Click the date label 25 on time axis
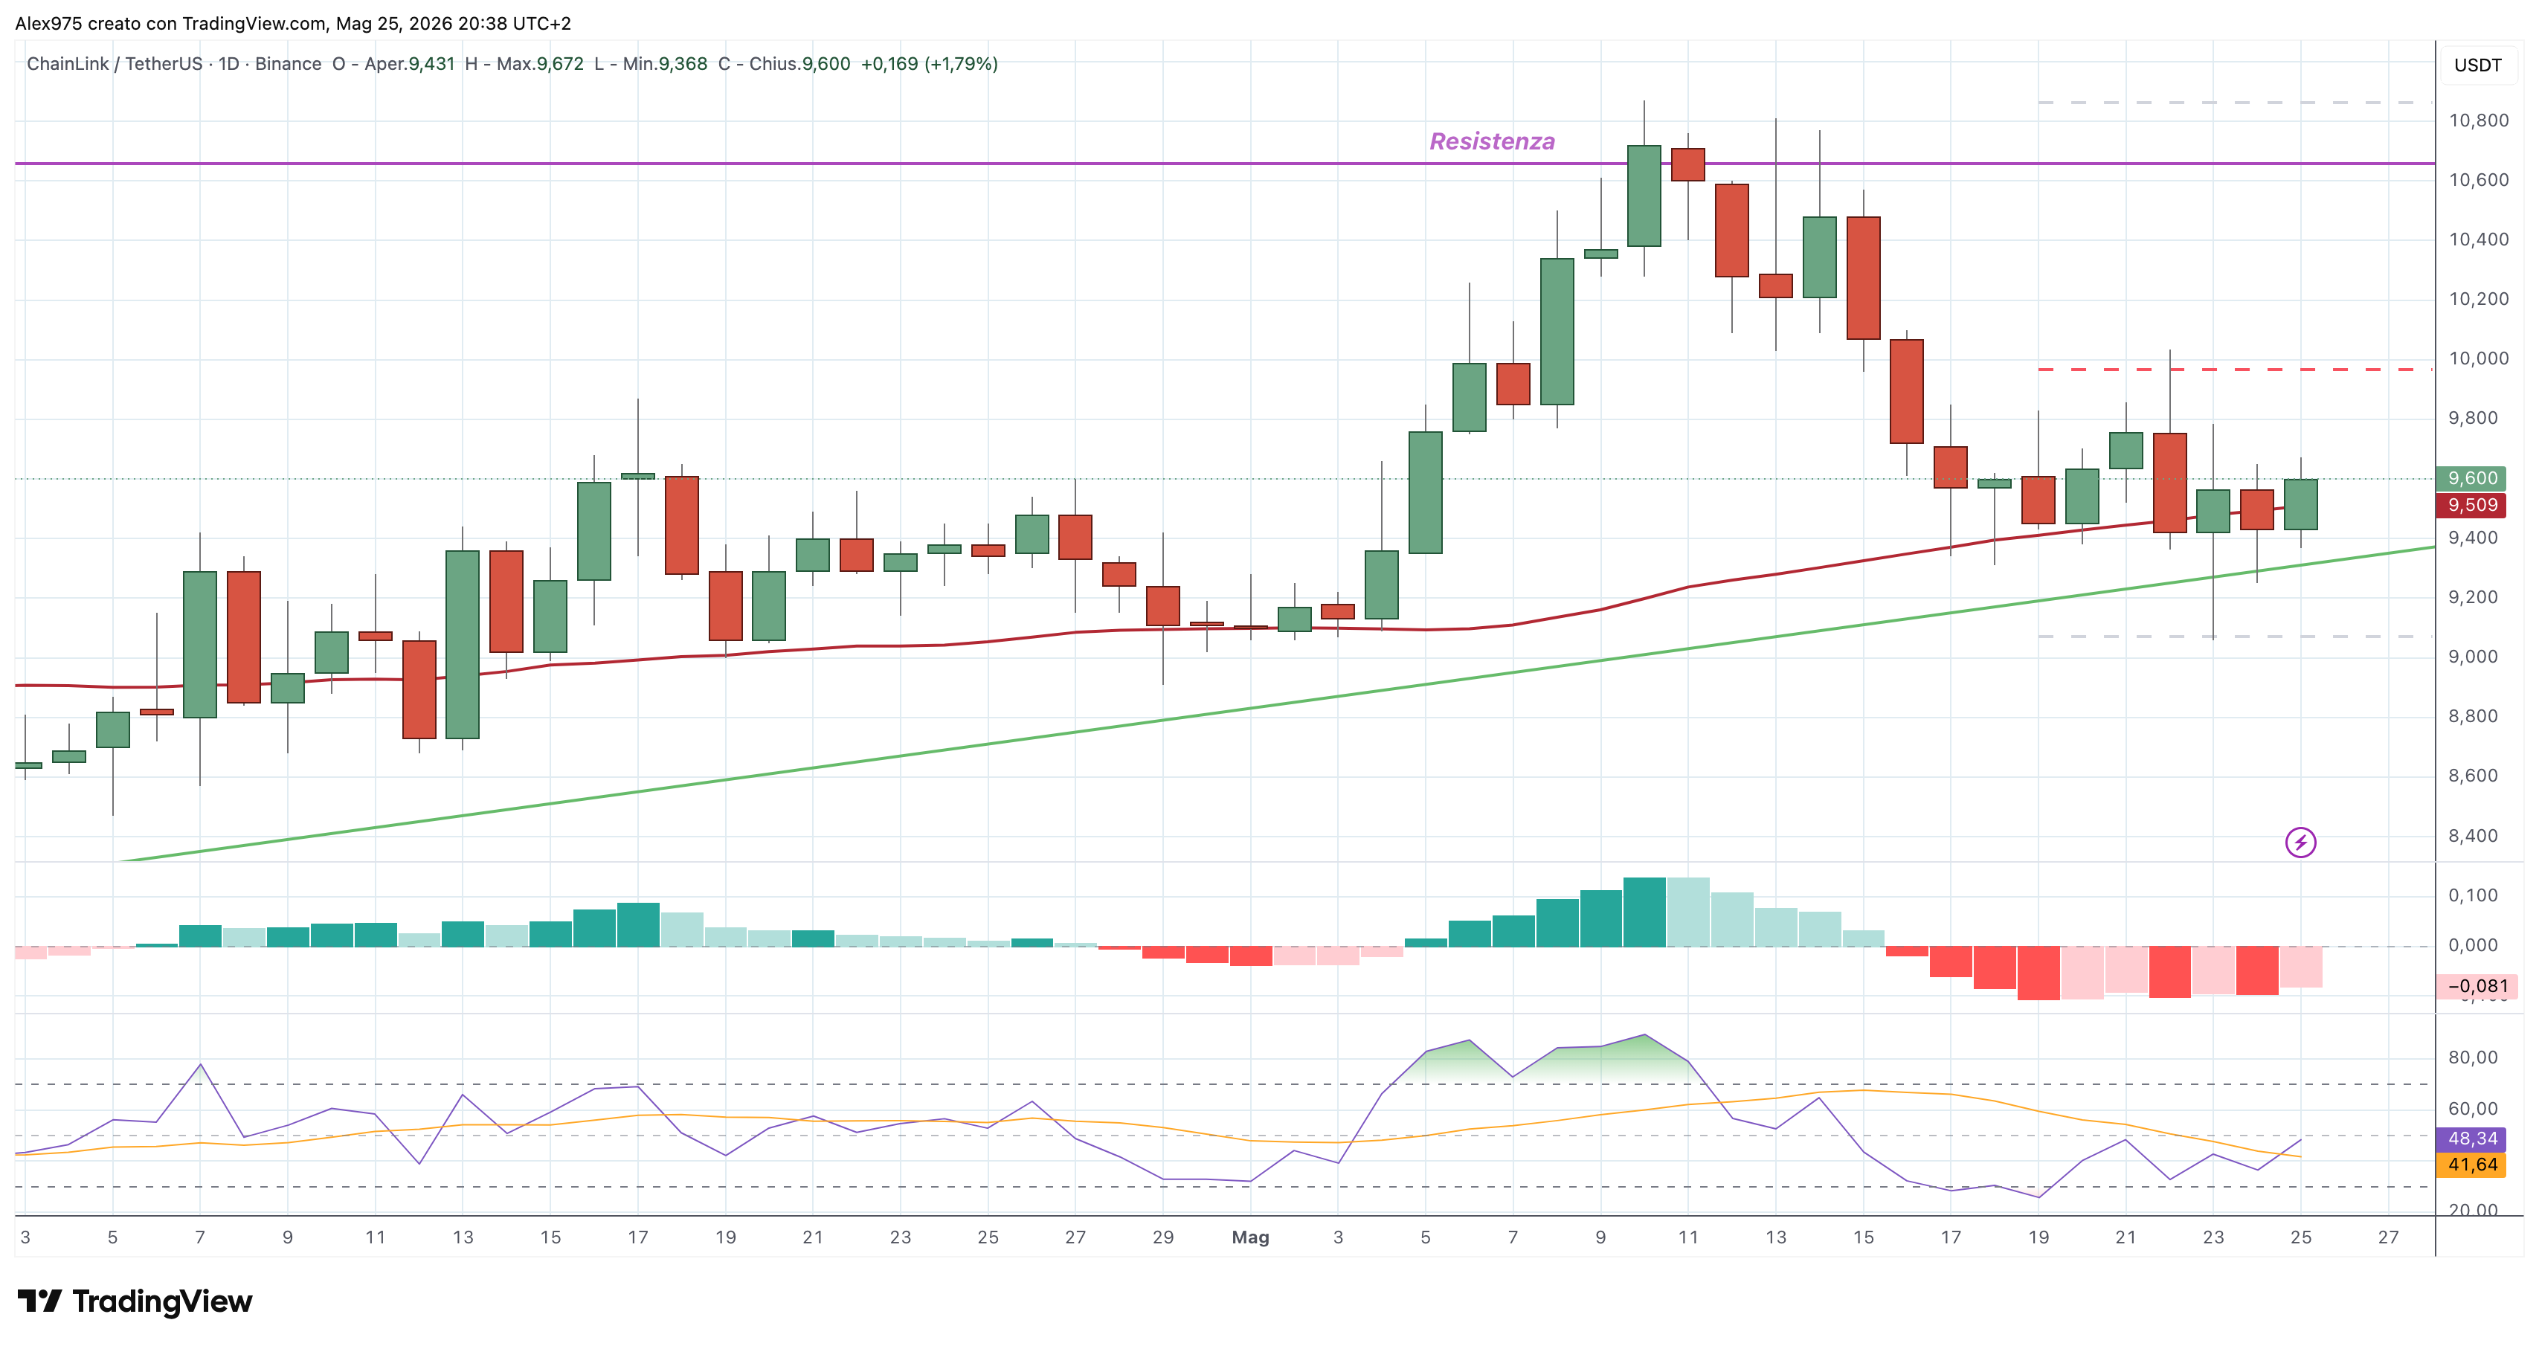The height and width of the screenshot is (1346, 2539). 2300,1237
